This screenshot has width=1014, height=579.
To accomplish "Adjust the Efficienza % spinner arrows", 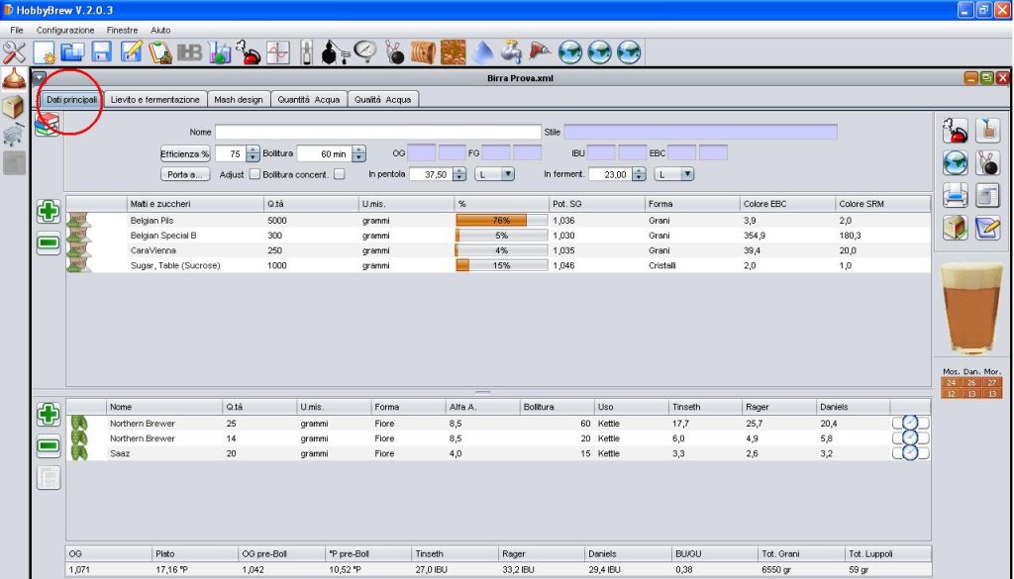I will click(x=253, y=153).
